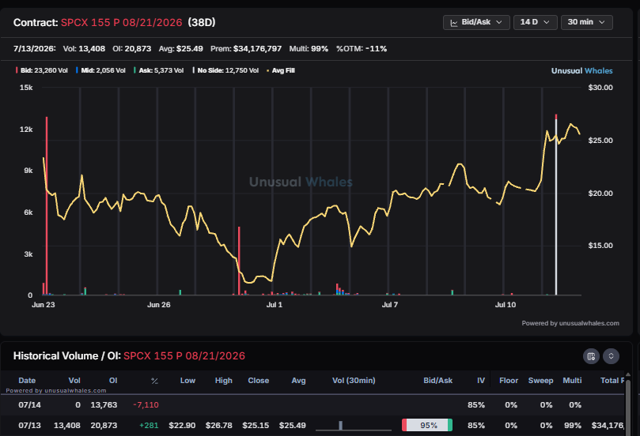Select the 07/14 table row date
This screenshot has width=640, height=436.
(x=29, y=405)
